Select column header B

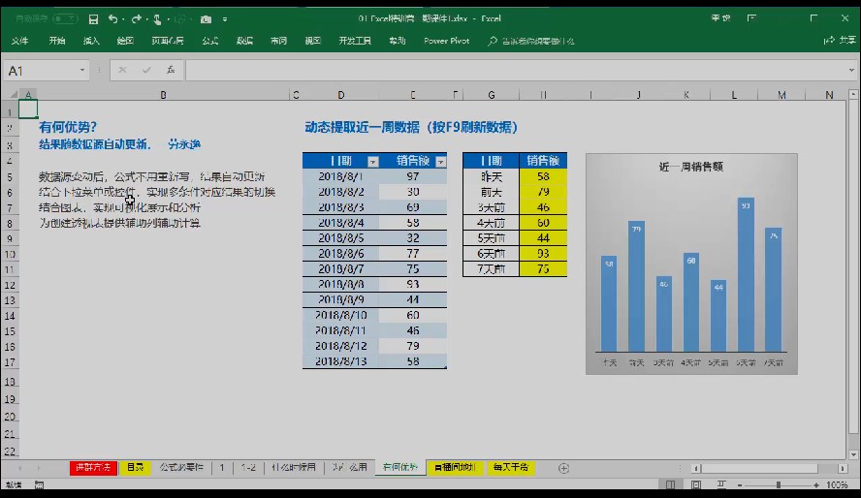pos(163,95)
